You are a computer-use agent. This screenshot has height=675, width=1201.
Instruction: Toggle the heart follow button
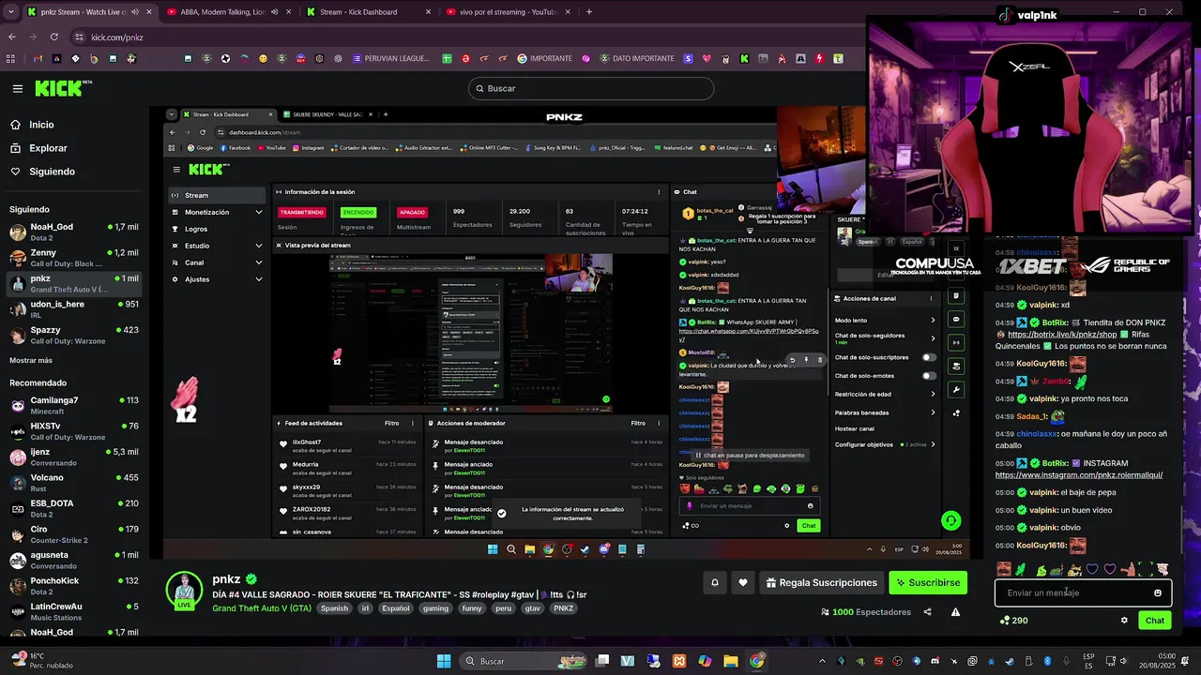(743, 583)
